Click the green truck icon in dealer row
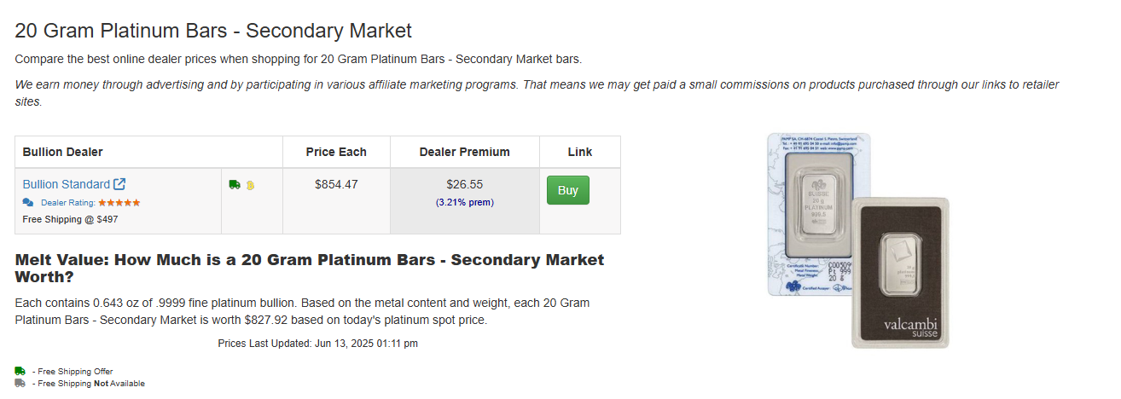This screenshot has width=1121, height=399. click(235, 184)
